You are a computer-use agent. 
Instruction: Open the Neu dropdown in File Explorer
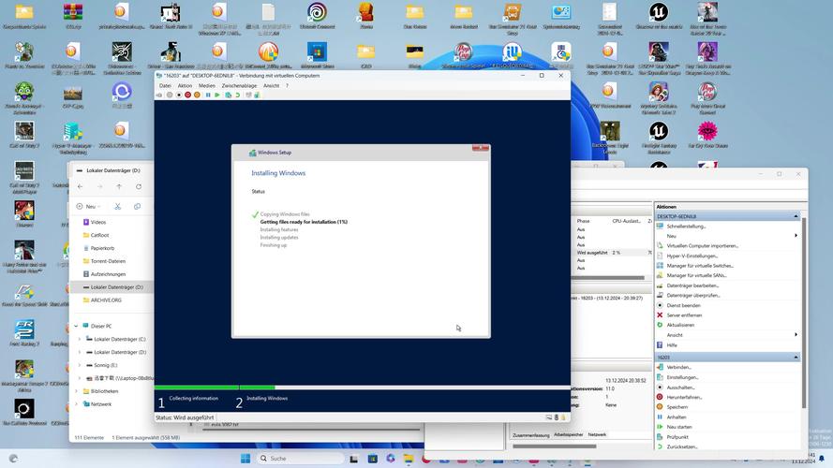88,206
